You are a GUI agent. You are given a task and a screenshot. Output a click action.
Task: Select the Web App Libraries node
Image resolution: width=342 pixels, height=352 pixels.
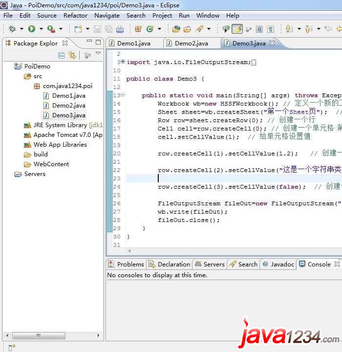[x=55, y=145]
